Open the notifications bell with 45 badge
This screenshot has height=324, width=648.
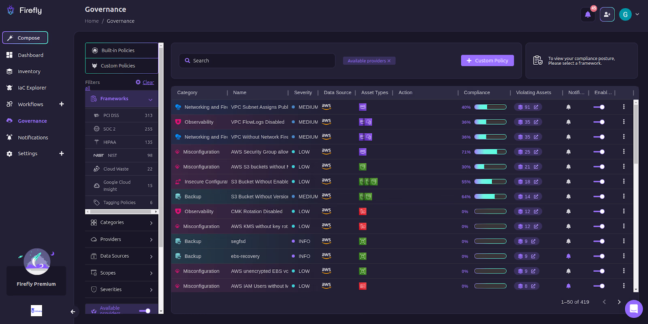[588, 15]
